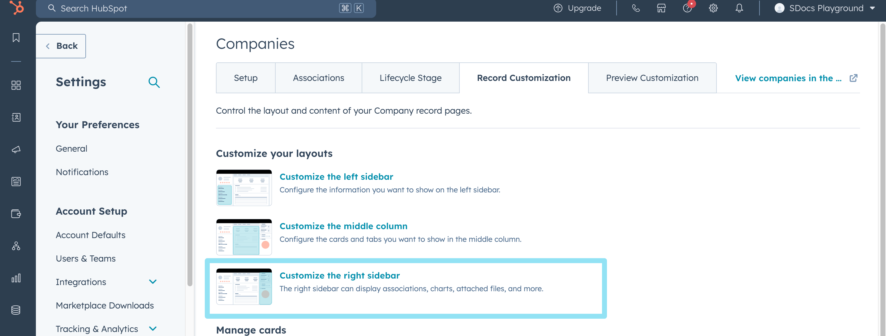Open the search bar in HubSpot

pyautogui.click(x=206, y=8)
